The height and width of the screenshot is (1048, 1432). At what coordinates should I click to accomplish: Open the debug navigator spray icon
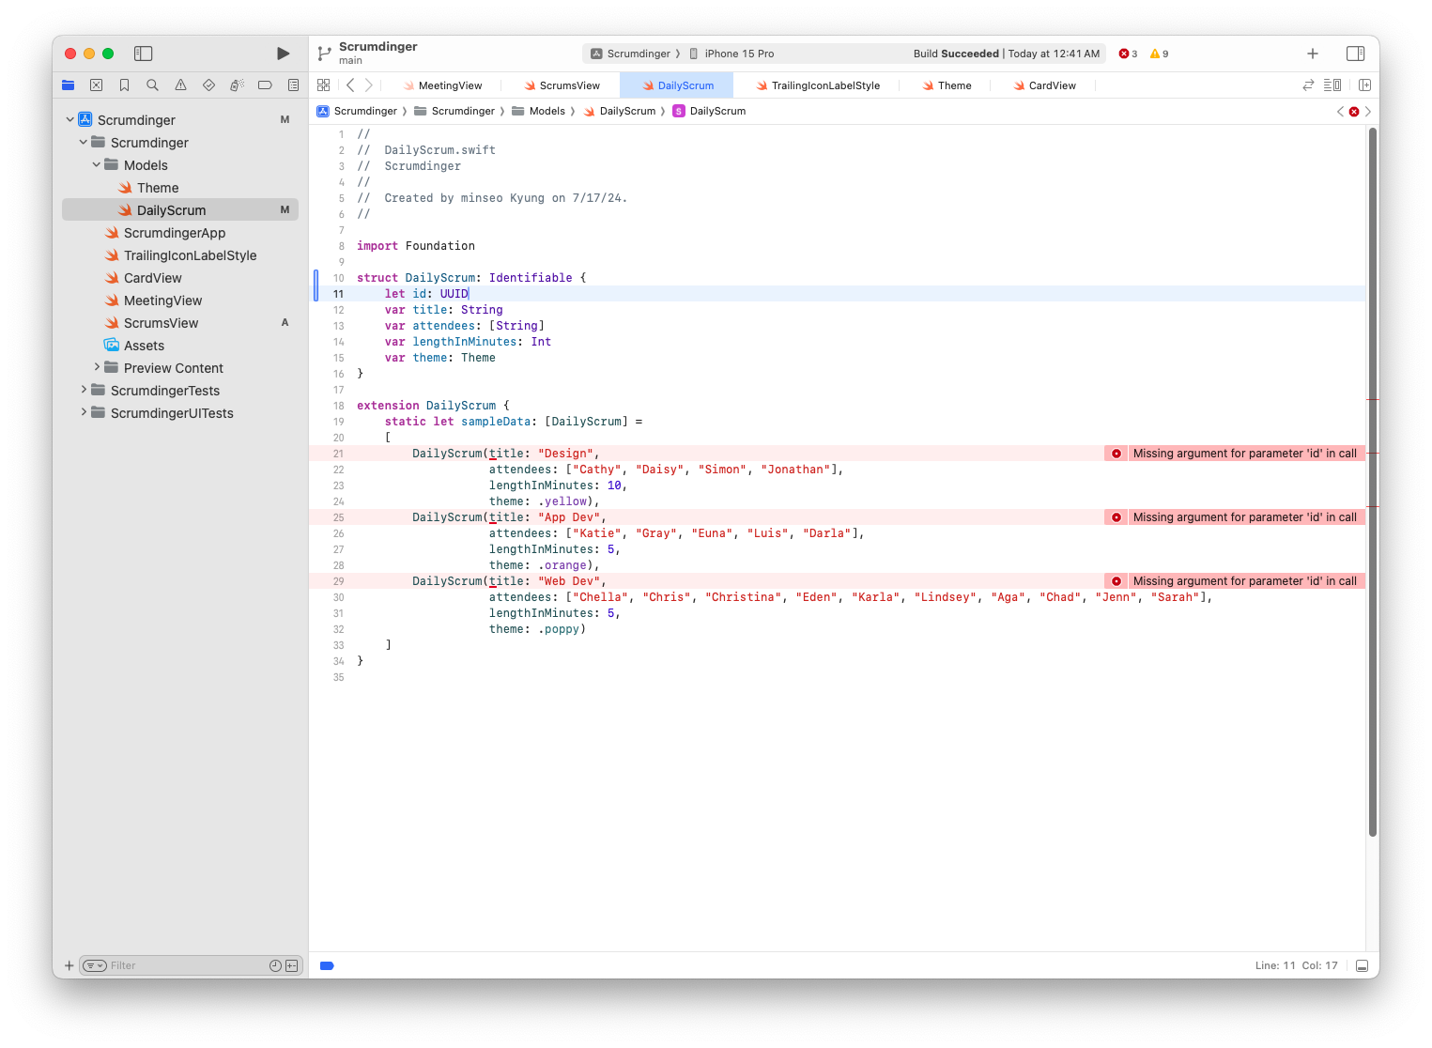pos(237,85)
